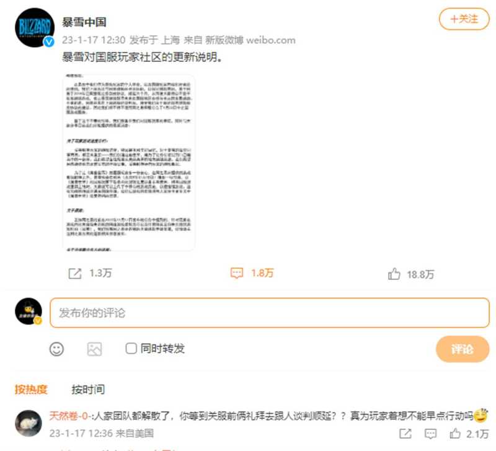The height and width of the screenshot is (451, 496).
Task: Open the commenter's cat avatar
Action: coord(29,424)
